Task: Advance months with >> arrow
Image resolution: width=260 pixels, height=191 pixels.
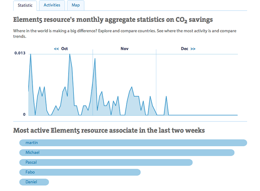Action: (x=193, y=49)
